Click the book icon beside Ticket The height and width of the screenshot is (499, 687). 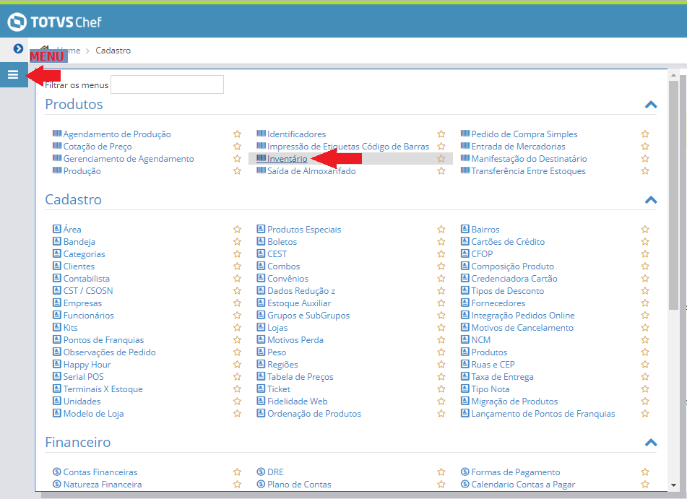261,389
